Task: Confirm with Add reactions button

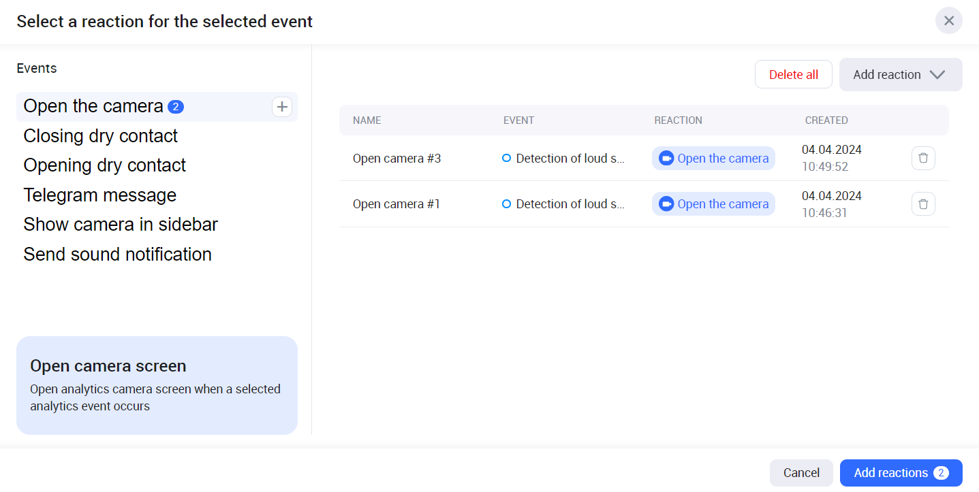Action: click(900, 473)
